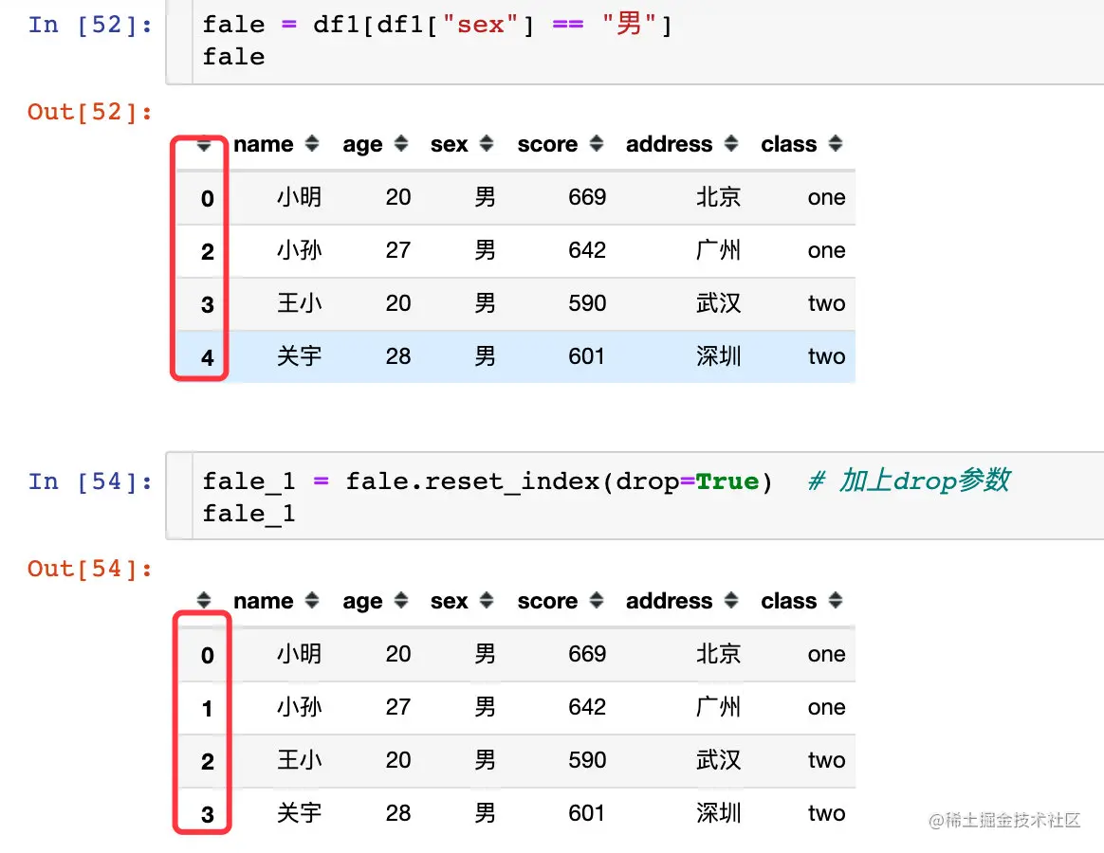The height and width of the screenshot is (853, 1104).
Task: Select address 北京 in Out[52] table
Action: coord(718,197)
